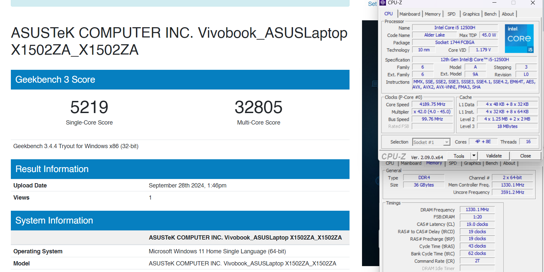Click the Level 2 cache value
The width and height of the screenshot is (544, 272).
click(x=507, y=119)
